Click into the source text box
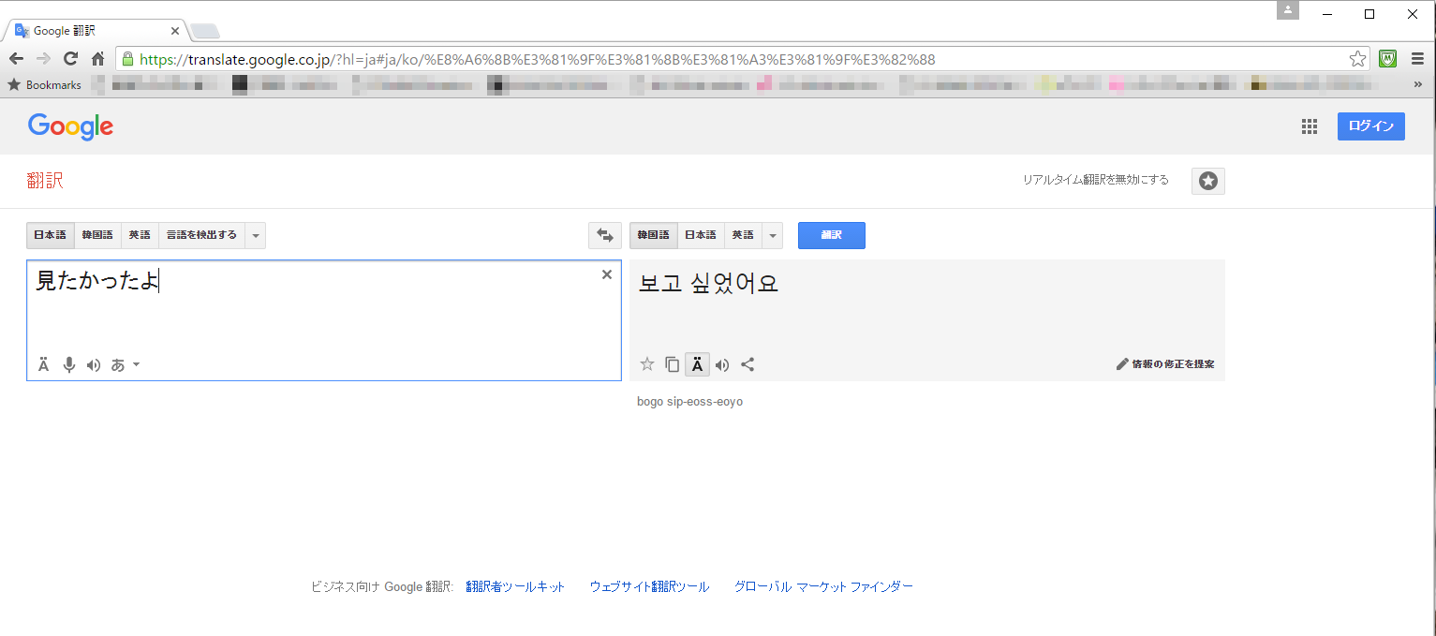Screen dimensions: 1436x636 click(324, 320)
